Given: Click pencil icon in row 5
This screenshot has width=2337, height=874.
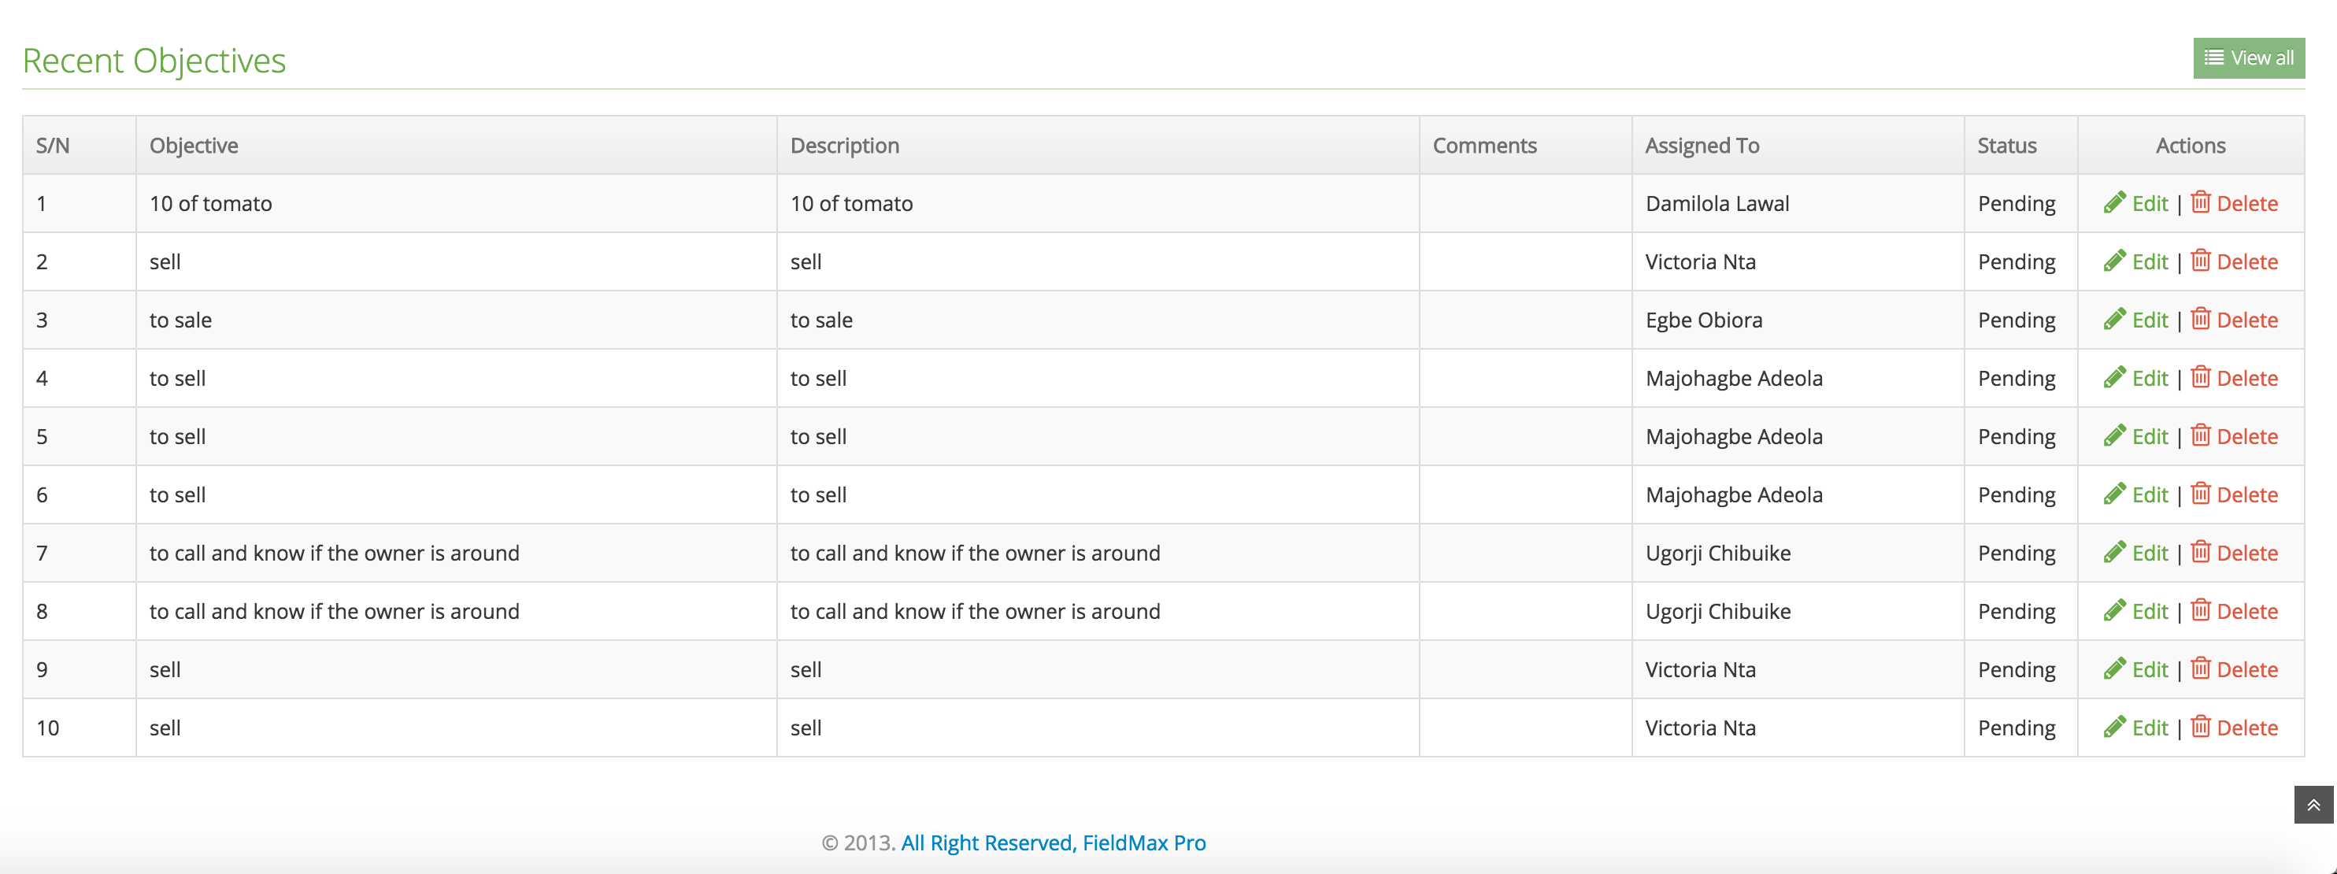Looking at the screenshot, I should click(2114, 435).
